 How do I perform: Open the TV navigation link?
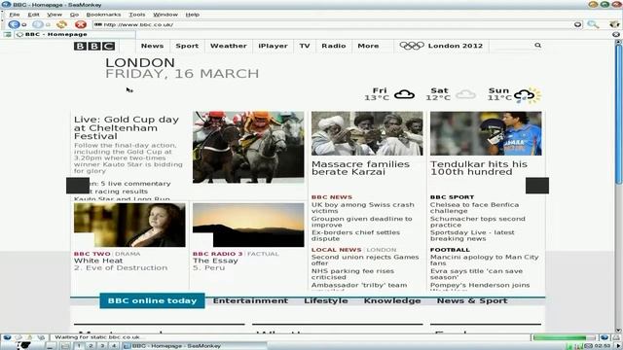tap(305, 46)
